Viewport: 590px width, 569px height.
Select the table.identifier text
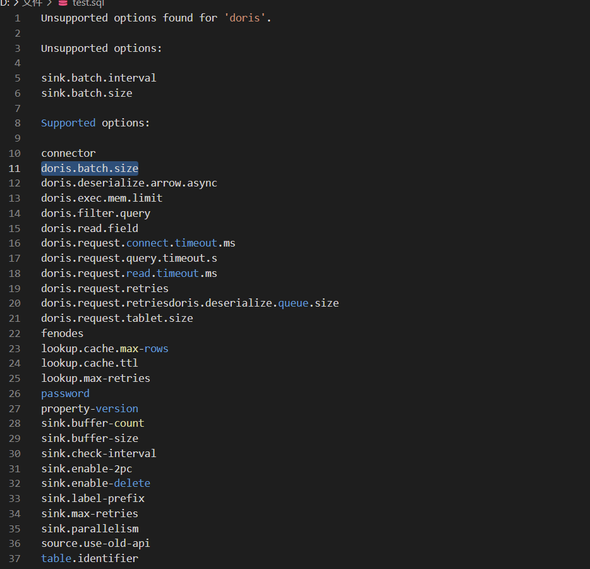tap(89, 558)
